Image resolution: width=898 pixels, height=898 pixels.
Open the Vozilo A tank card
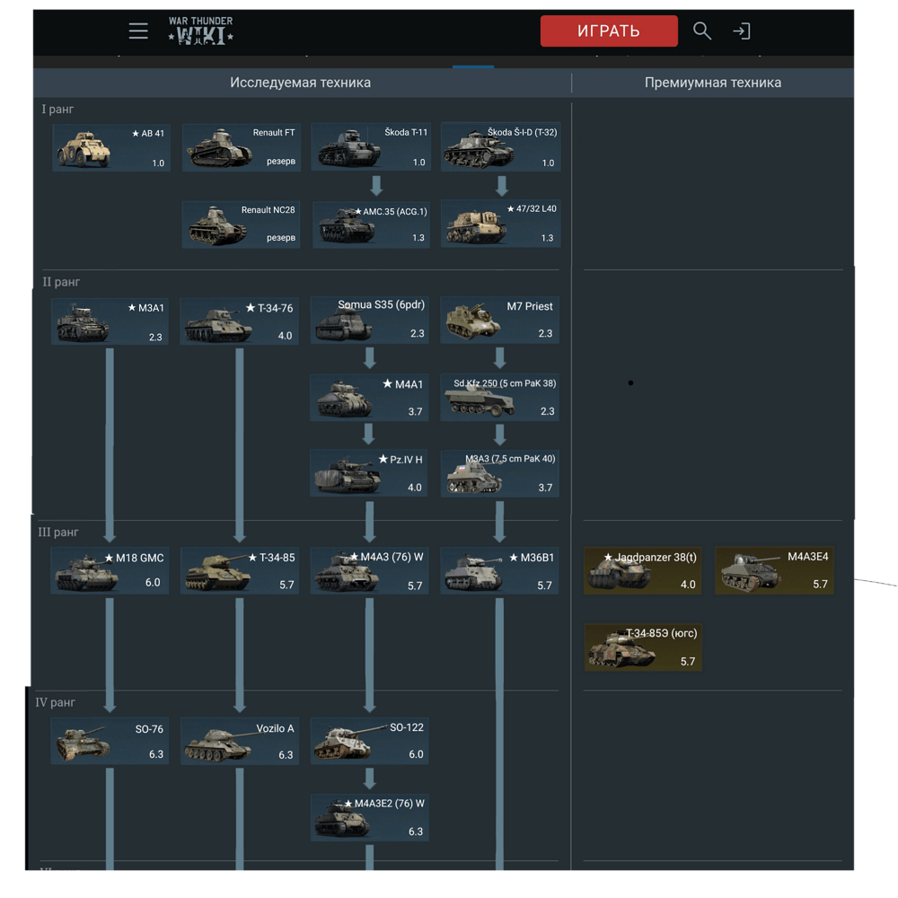tap(240, 741)
